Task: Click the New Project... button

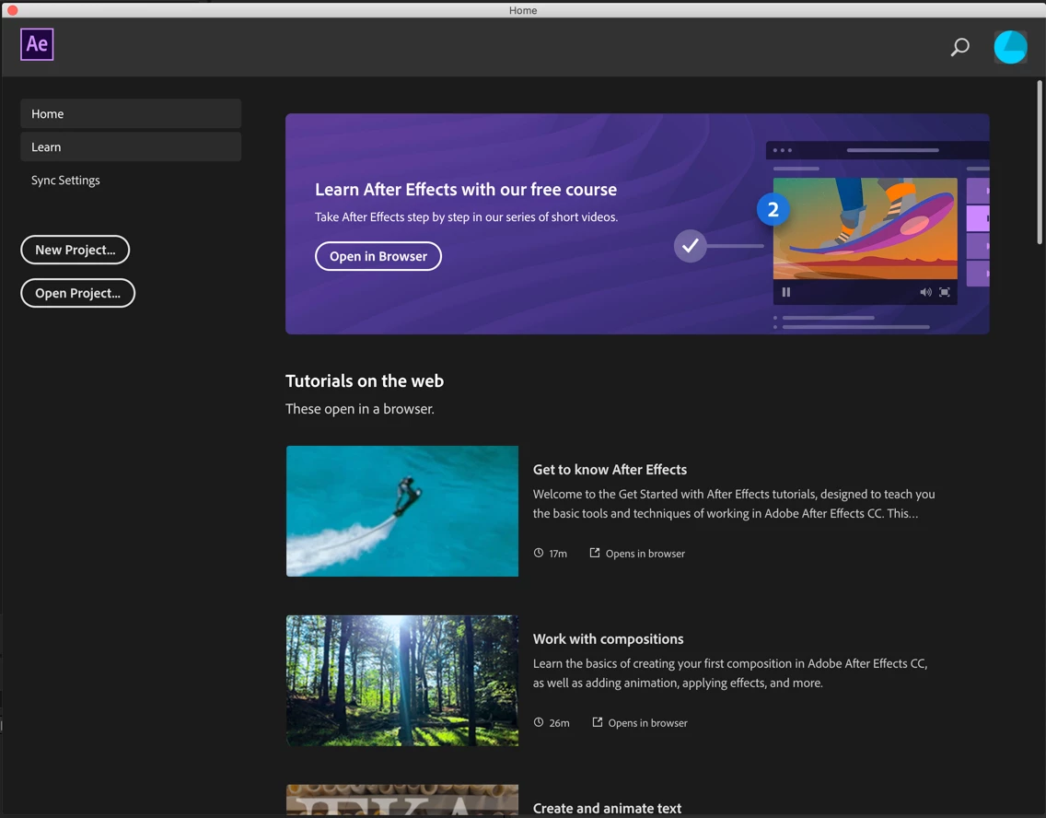Action: 76,250
